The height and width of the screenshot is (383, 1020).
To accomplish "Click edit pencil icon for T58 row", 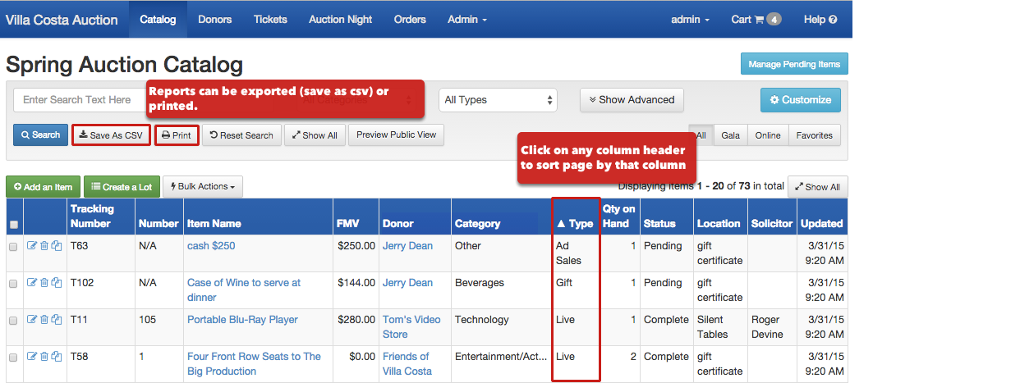I will click(x=32, y=357).
